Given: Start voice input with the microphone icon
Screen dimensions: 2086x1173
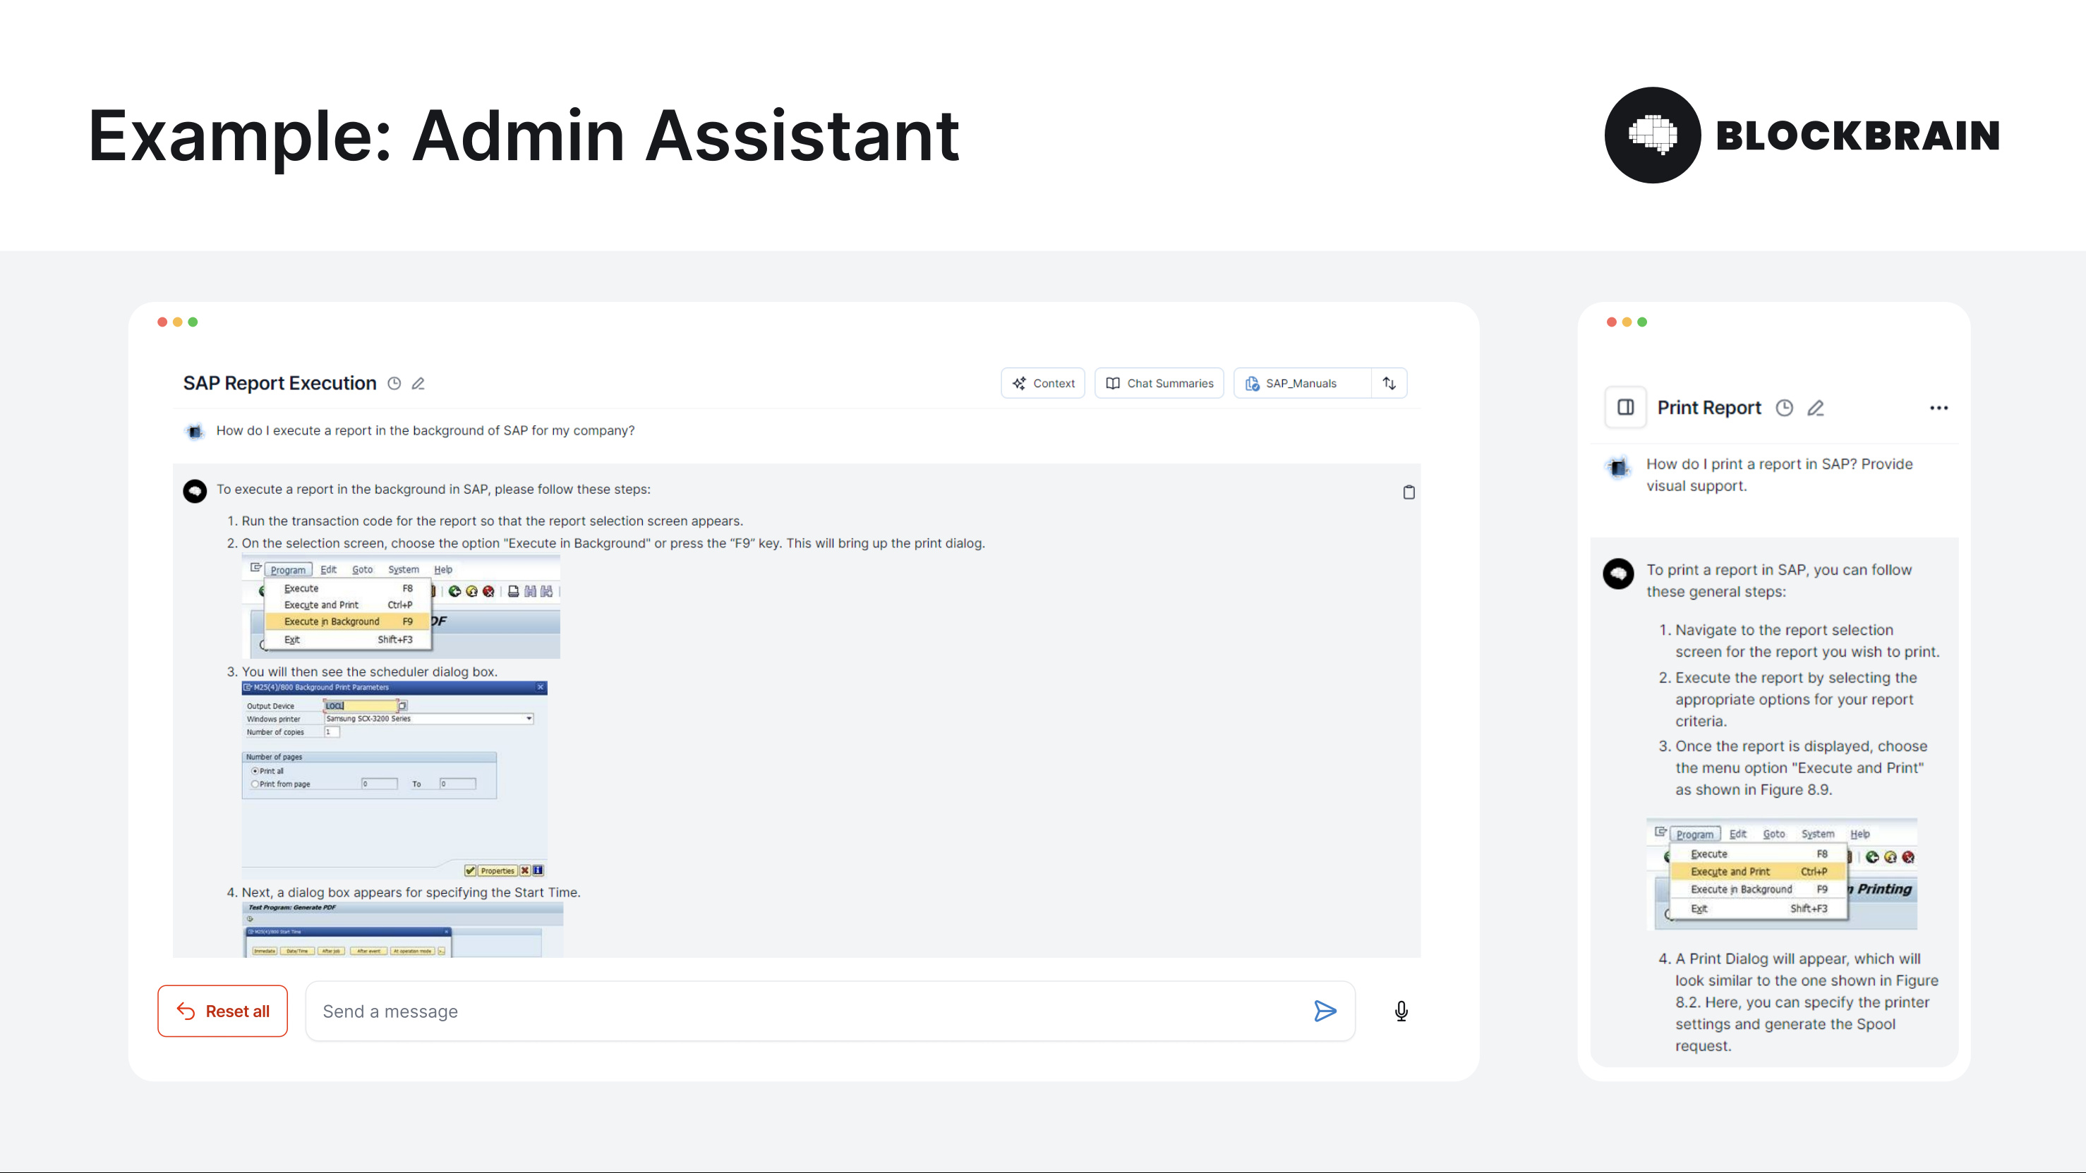Looking at the screenshot, I should (1401, 1011).
